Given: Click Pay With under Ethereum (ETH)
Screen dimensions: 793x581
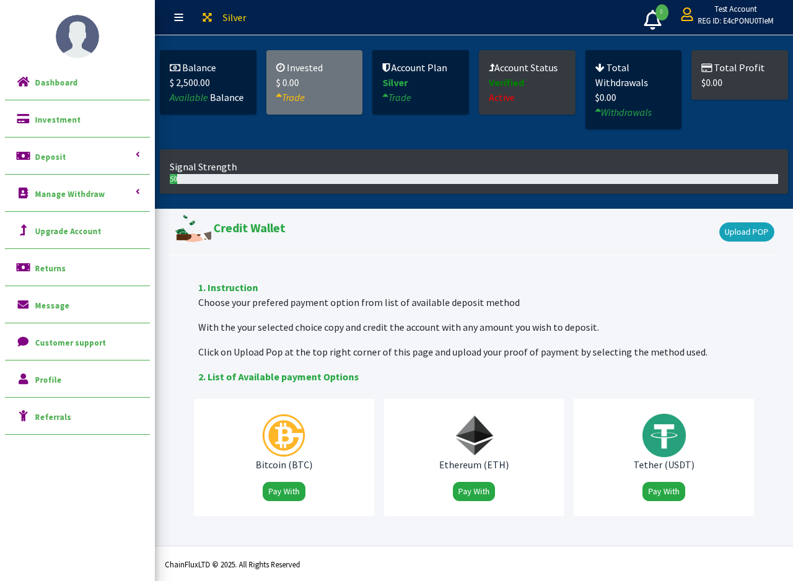Looking at the screenshot, I should [474, 491].
